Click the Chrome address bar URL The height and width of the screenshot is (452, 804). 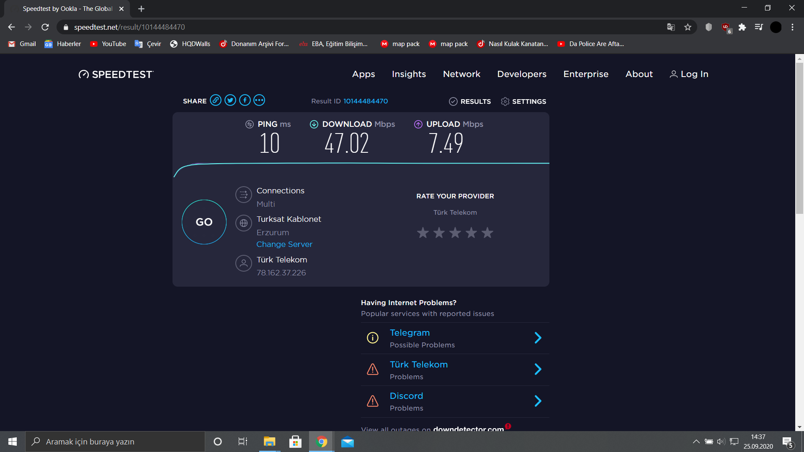tap(129, 27)
